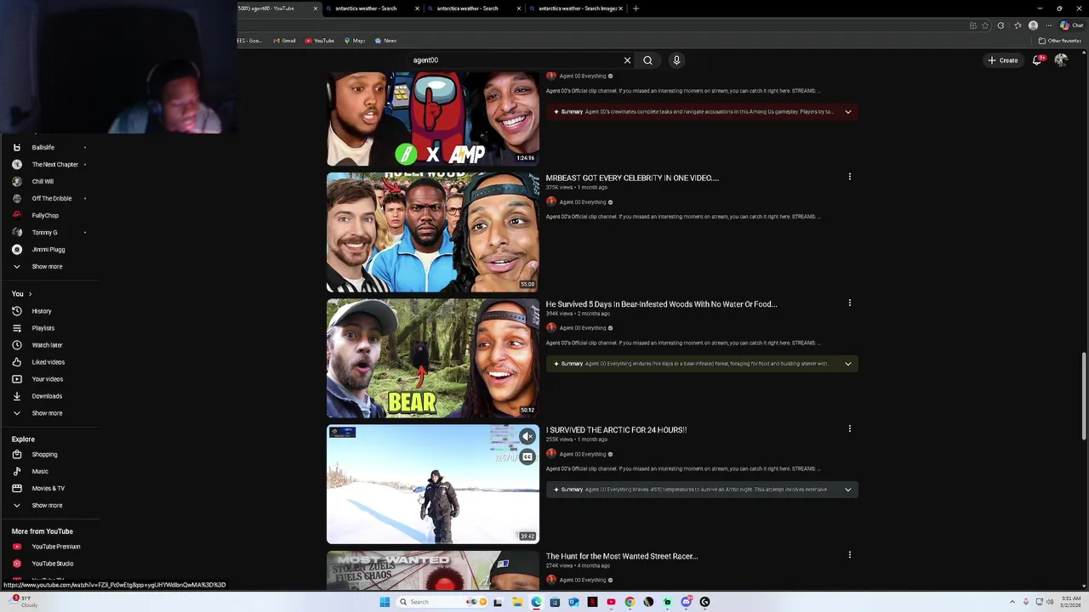Open the Gmail bookmark
Screen dimensions: 1089x612
tap(284, 41)
